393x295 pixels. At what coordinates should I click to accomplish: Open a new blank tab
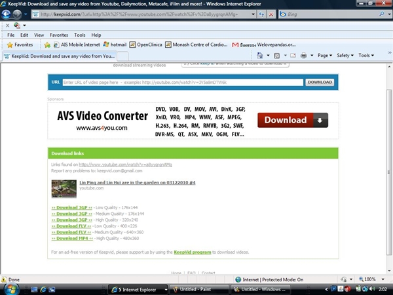coord(122,56)
